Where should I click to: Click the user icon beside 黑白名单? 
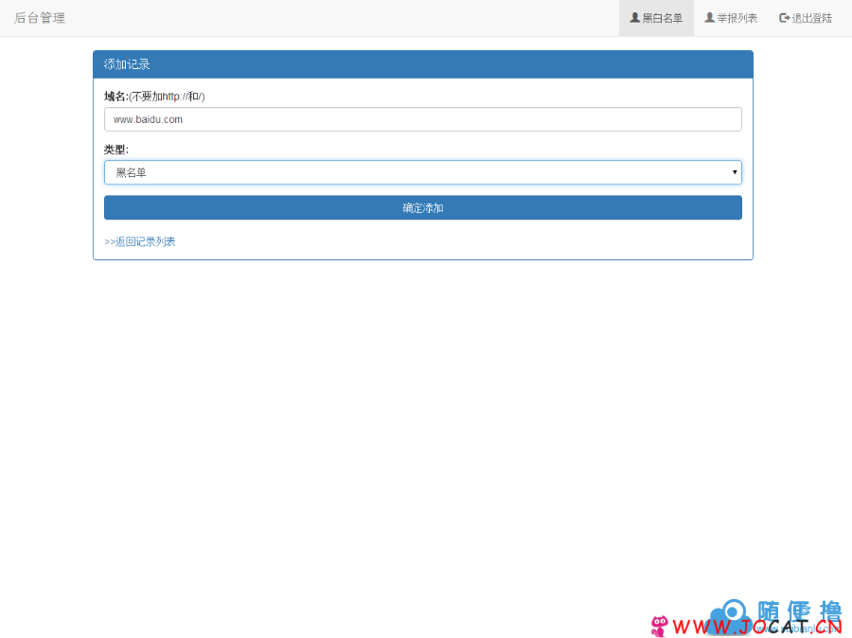(x=634, y=17)
